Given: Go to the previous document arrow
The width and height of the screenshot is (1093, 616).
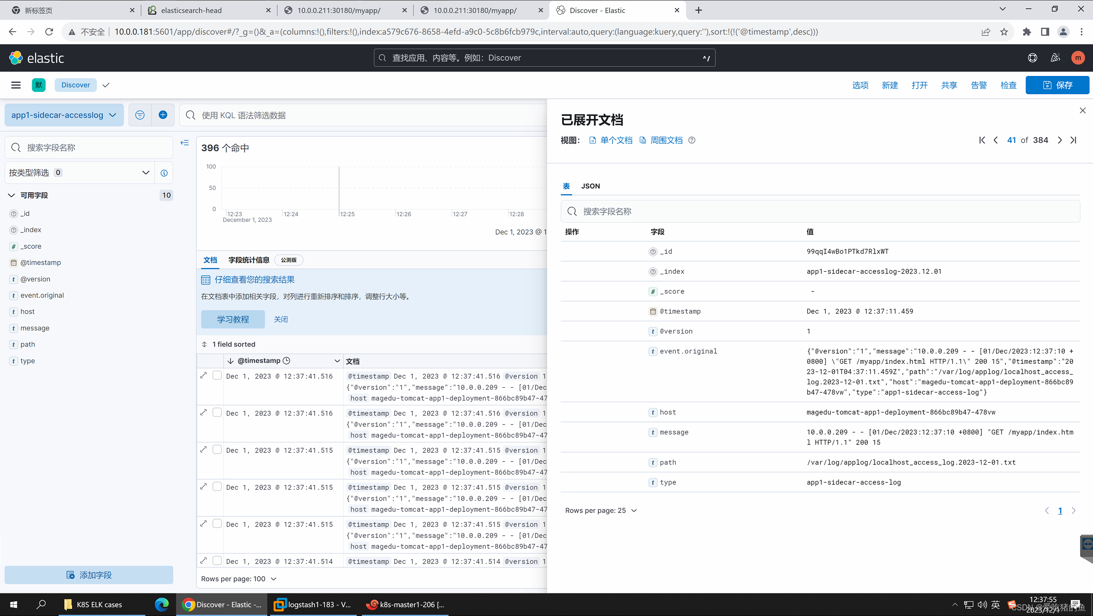Looking at the screenshot, I should 996,140.
